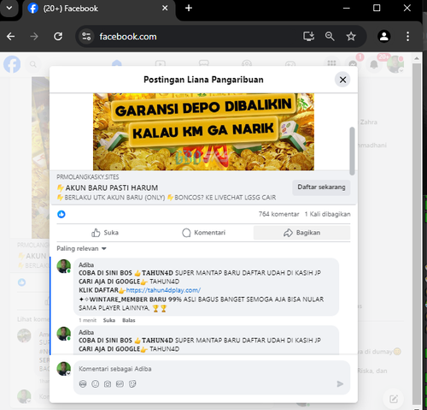Send the comment with the arrow icon
The width and height of the screenshot is (427, 410).
pyautogui.click(x=340, y=384)
